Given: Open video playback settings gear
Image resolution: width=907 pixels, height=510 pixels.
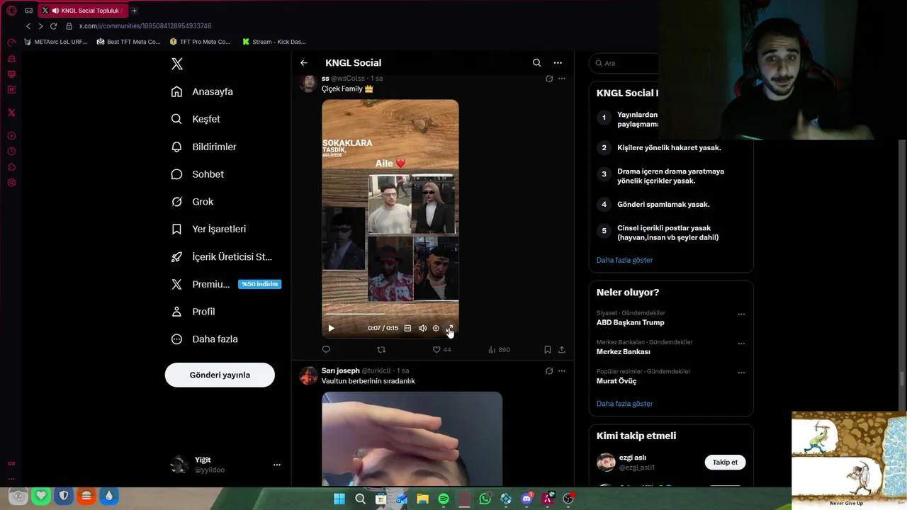Looking at the screenshot, I should pyautogui.click(x=436, y=328).
